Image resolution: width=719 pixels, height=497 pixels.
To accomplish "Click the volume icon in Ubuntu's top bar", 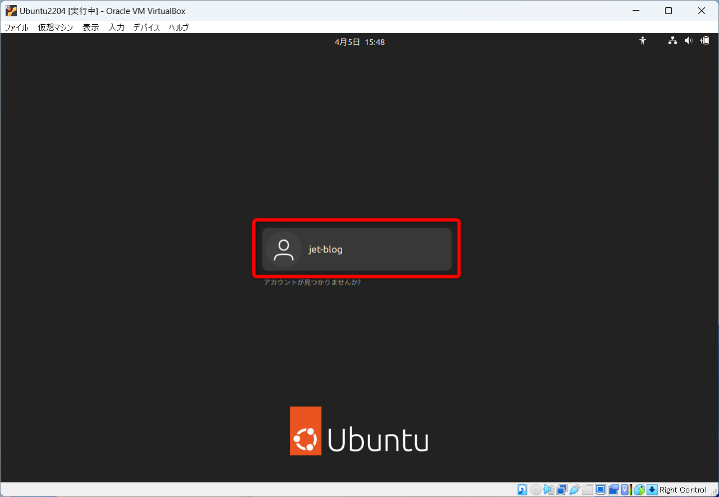I will (688, 41).
